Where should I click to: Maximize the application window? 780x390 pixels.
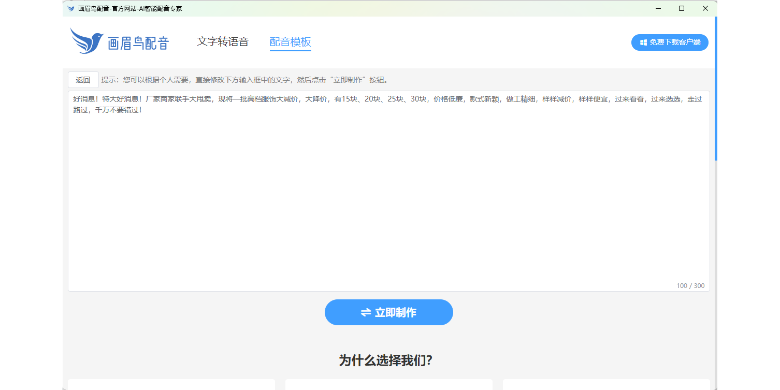(682, 8)
